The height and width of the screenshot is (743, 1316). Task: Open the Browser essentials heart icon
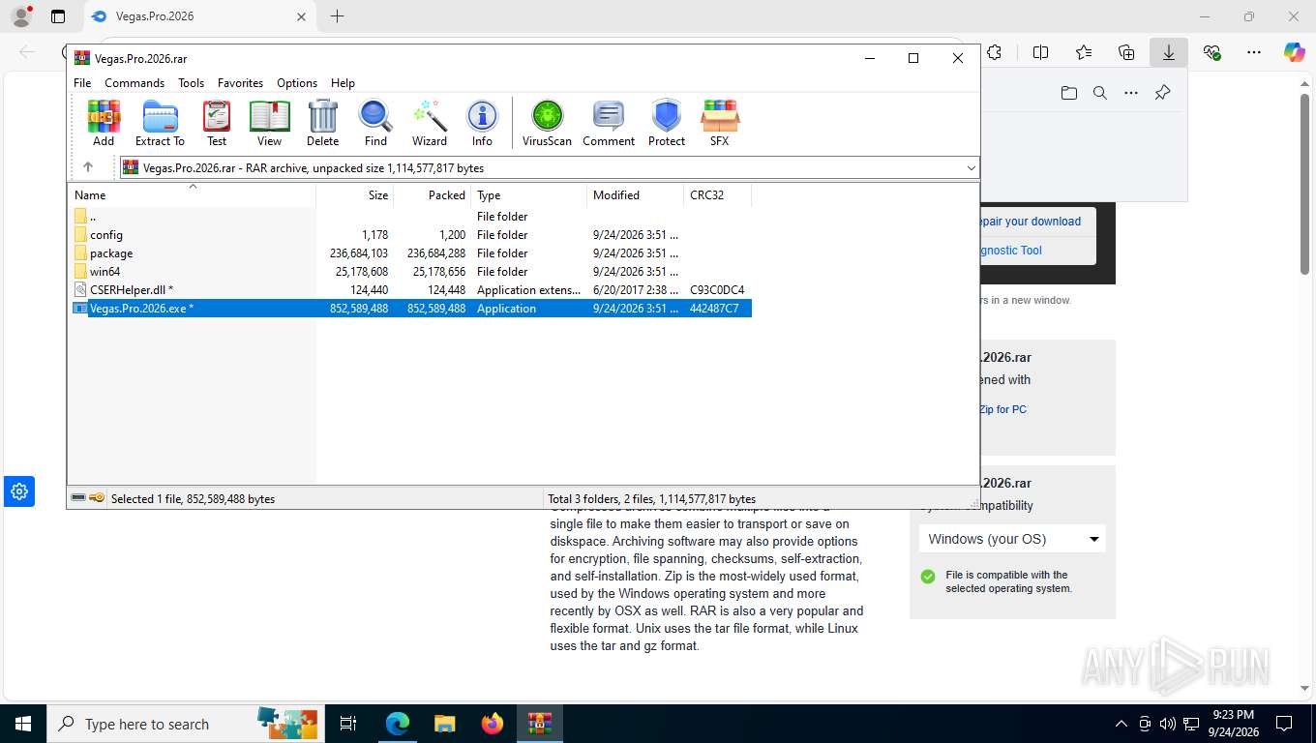point(1211,52)
